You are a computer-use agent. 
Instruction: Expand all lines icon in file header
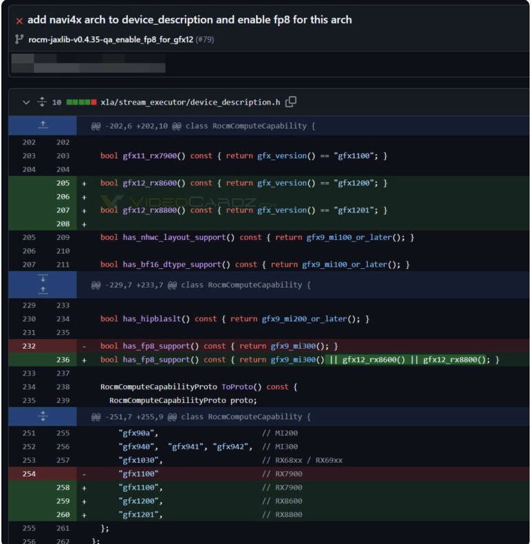click(42, 102)
